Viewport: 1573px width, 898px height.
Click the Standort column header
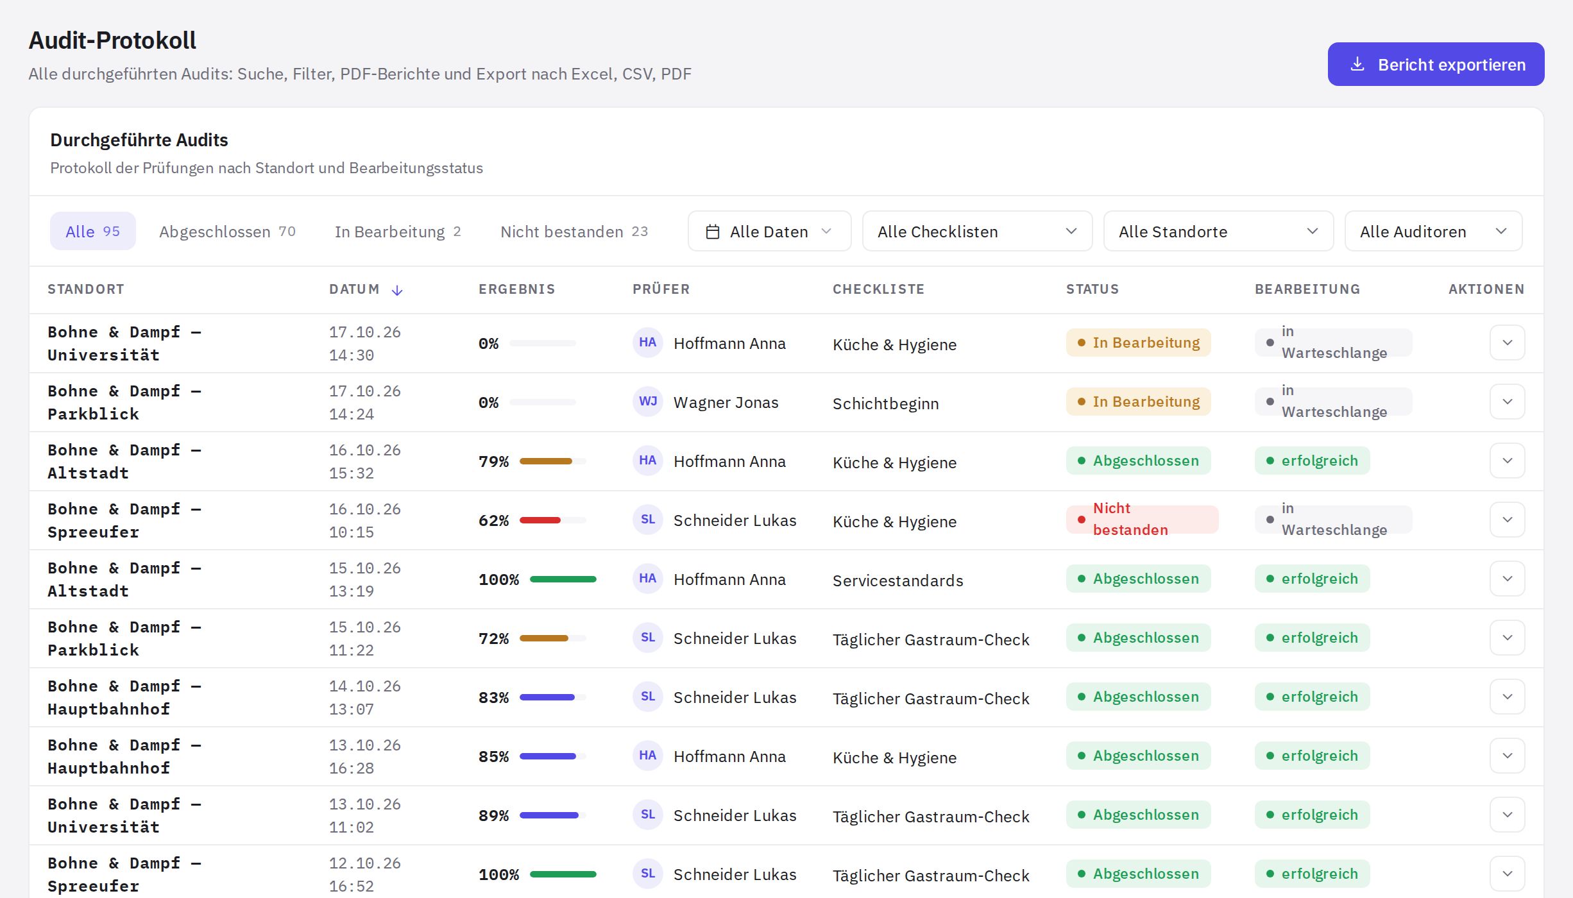[86, 289]
